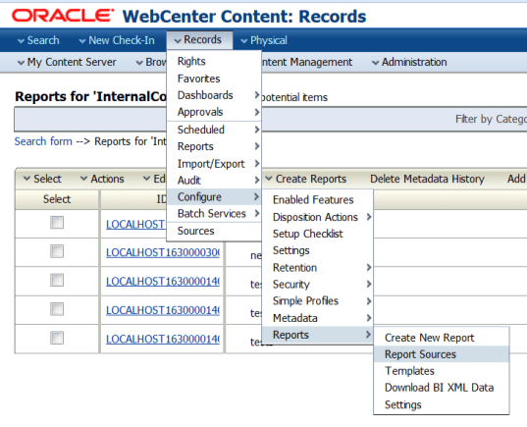Expand the Security submenu
This screenshot has height=427, width=527.
(x=318, y=285)
